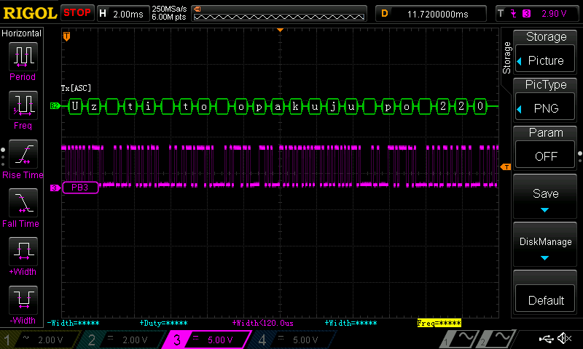The image size is (583, 349).
Task: Click the orange trigger position T marker
Action: tap(66, 36)
